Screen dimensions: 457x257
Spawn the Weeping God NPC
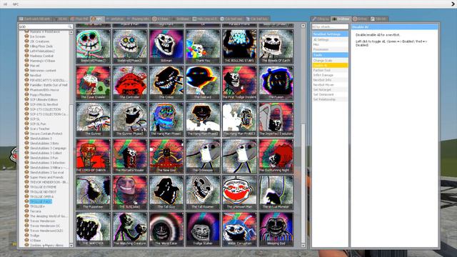click(x=276, y=229)
